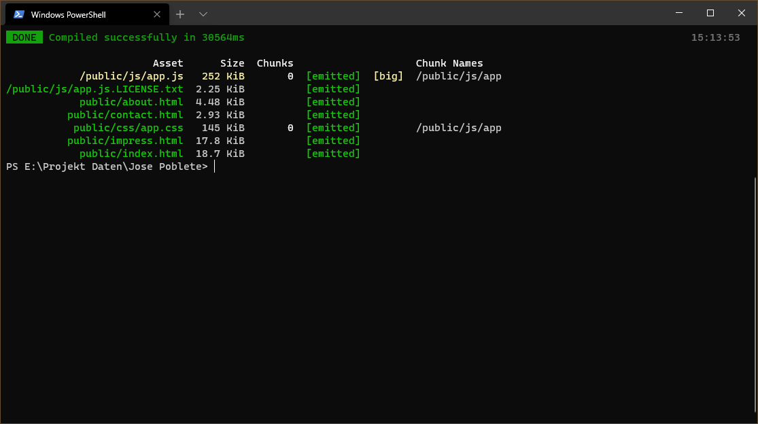
Task: Close the Windows Terminal window
Action: pos(741,13)
